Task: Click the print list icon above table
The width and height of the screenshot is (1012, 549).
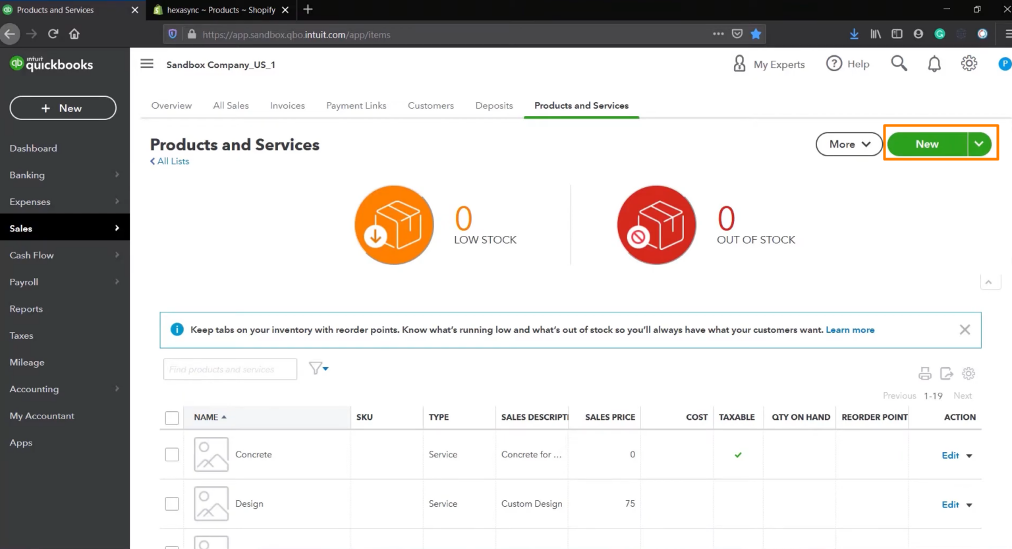Action: click(925, 374)
